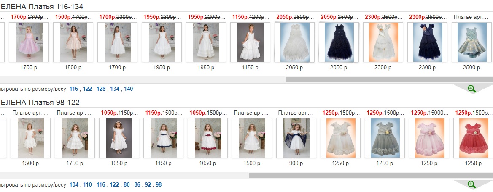
Task: Open the peach dress thumbnail priced 1500 р
Action: [x=73, y=42]
